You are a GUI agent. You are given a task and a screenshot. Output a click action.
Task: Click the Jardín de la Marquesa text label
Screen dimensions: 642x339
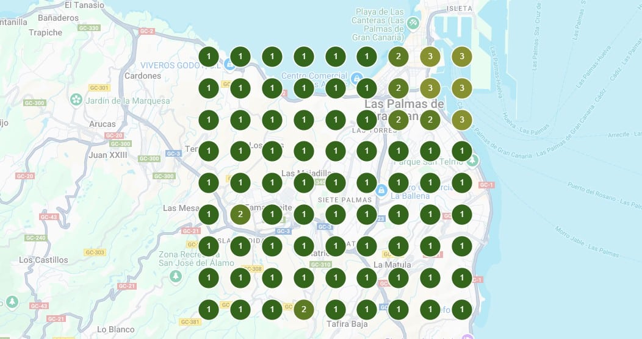point(128,101)
